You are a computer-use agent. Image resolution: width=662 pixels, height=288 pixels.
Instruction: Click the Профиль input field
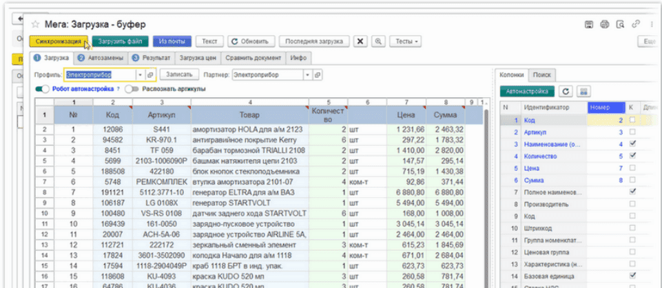pos(100,74)
